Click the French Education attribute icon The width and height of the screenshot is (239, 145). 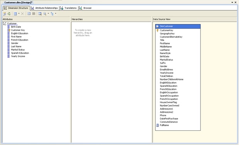coord(8,40)
